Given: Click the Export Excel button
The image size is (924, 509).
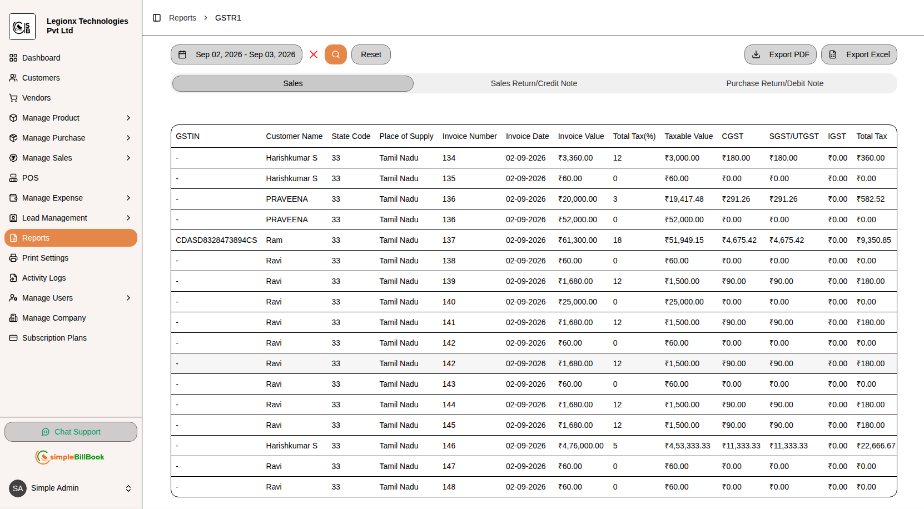Looking at the screenshot, I should [x=859, y=54].
